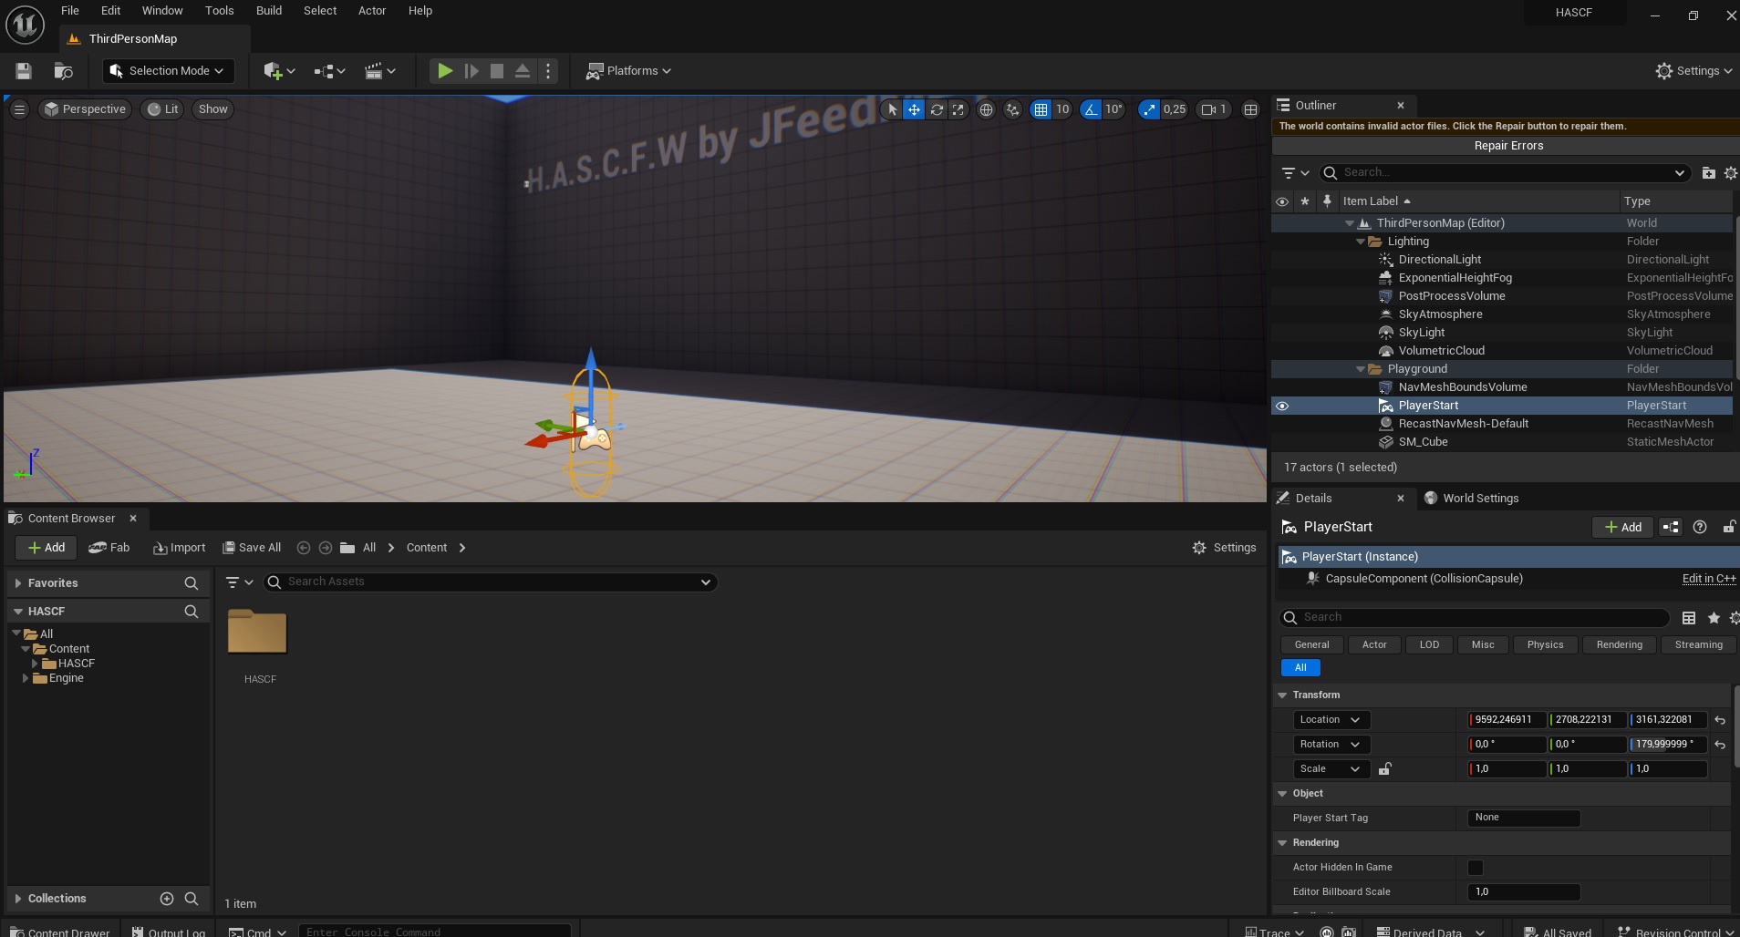Click the Blueprint/Add Script icon in Details
The width and height of the screenshot is (1740, 937).
1671,527
